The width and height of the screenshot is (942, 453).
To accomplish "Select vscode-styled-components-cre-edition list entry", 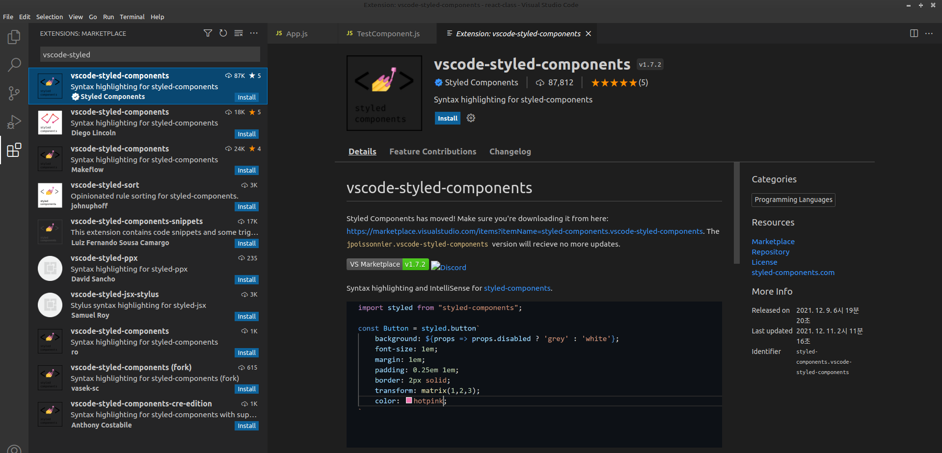I will click(148, 414).
